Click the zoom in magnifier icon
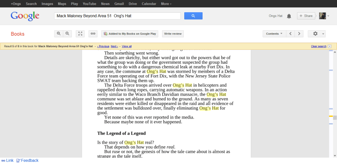The image size is (337, 164). click(x=59, y=34)
